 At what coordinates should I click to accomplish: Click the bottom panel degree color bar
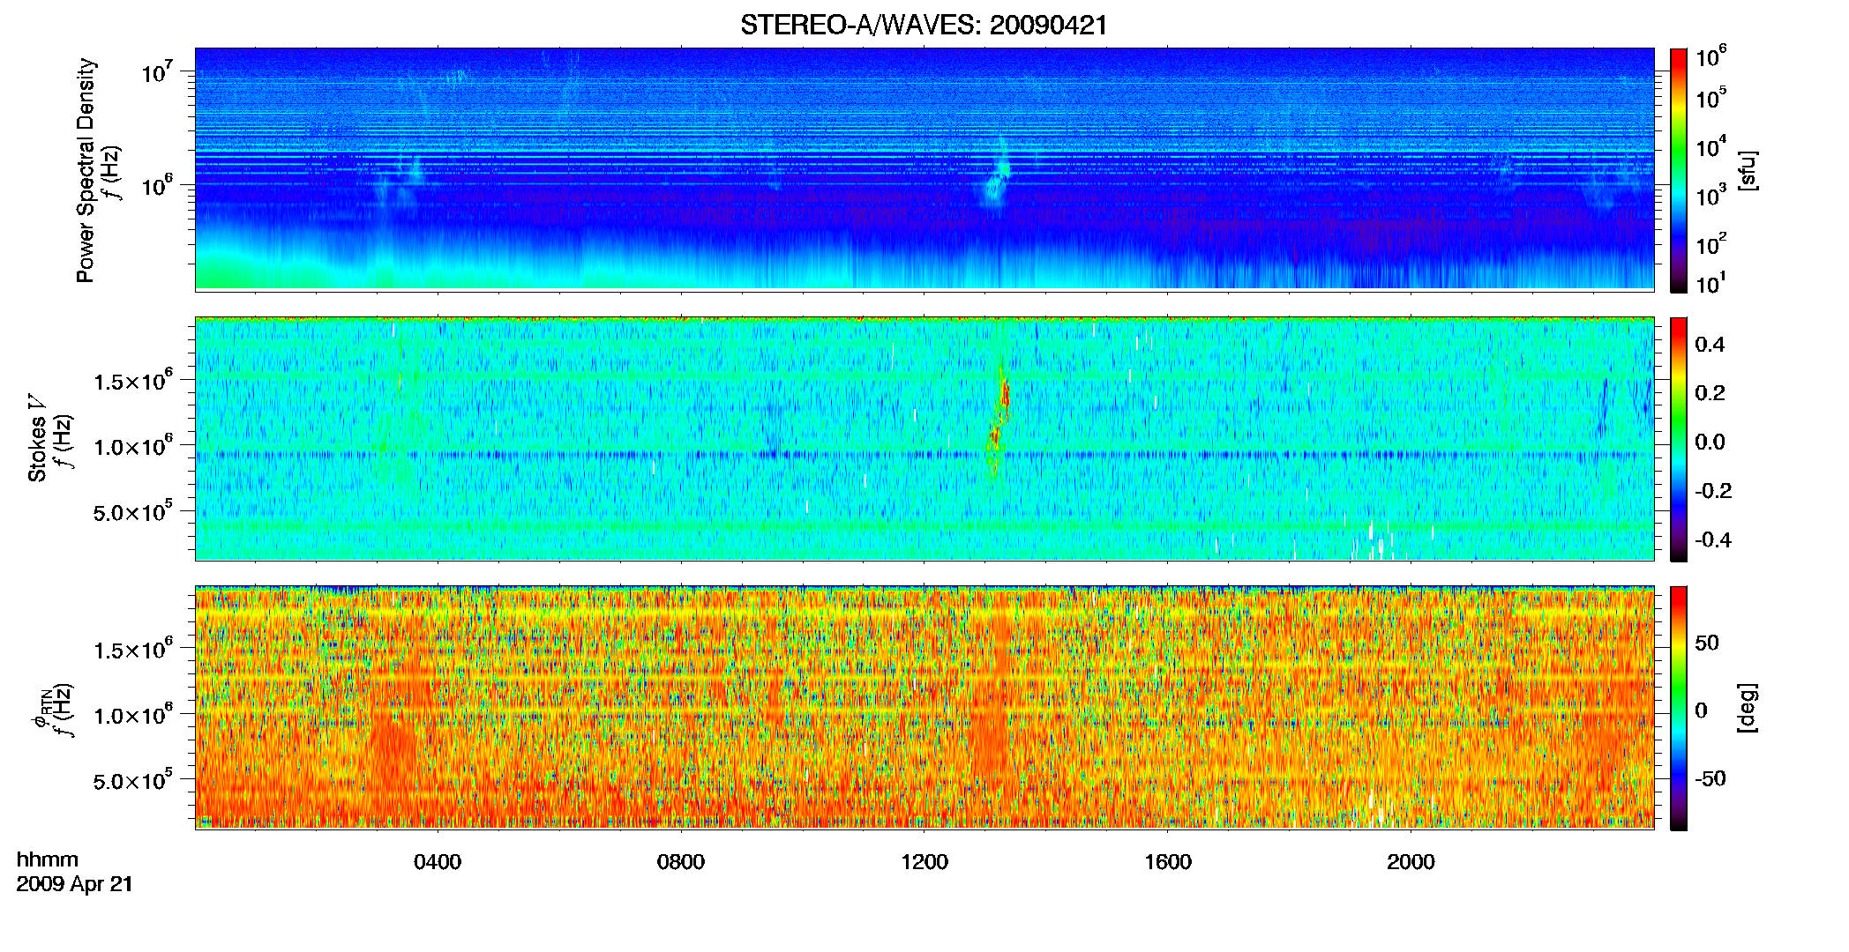point(1679,708)
